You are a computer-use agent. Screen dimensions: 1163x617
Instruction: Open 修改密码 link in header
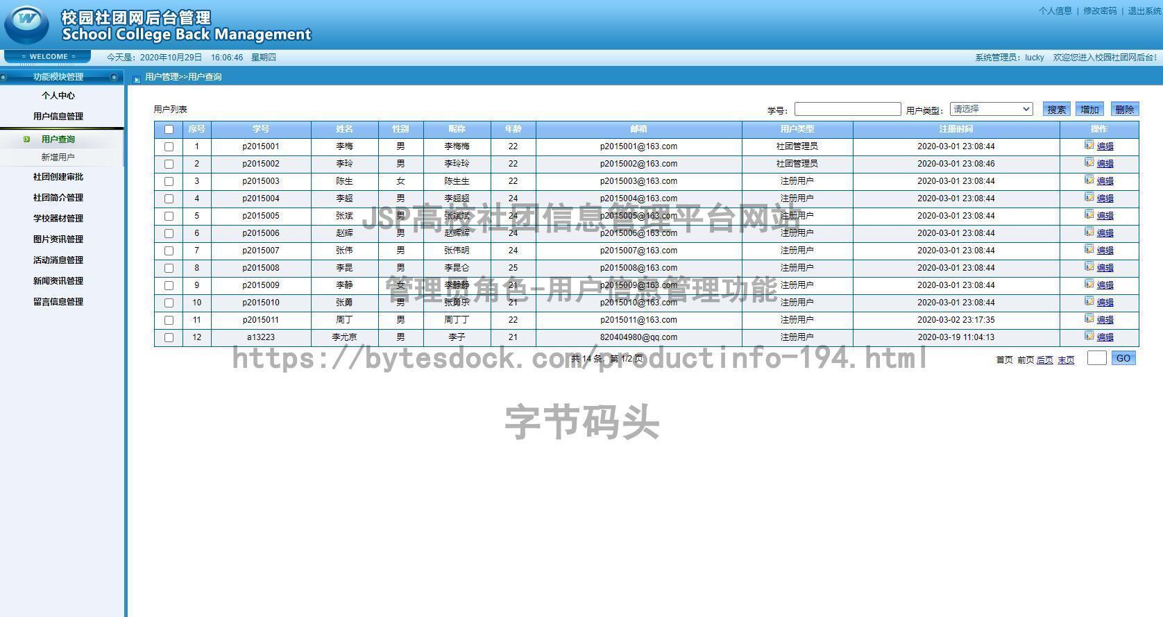click(x=1100, y=11)
